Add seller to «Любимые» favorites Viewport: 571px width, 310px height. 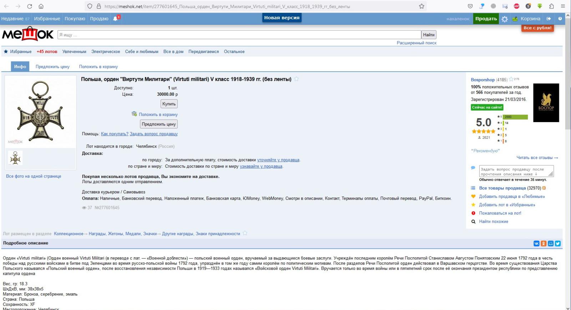click(x=512, y=196)
